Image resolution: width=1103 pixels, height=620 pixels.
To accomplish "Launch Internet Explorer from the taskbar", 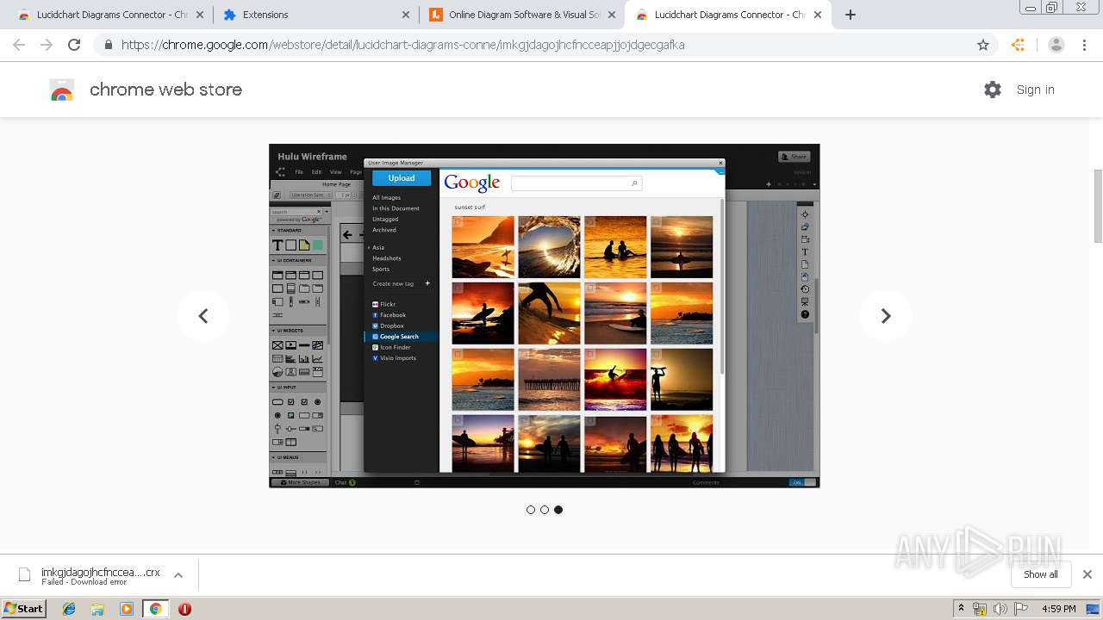I will (x=69, y=609).
